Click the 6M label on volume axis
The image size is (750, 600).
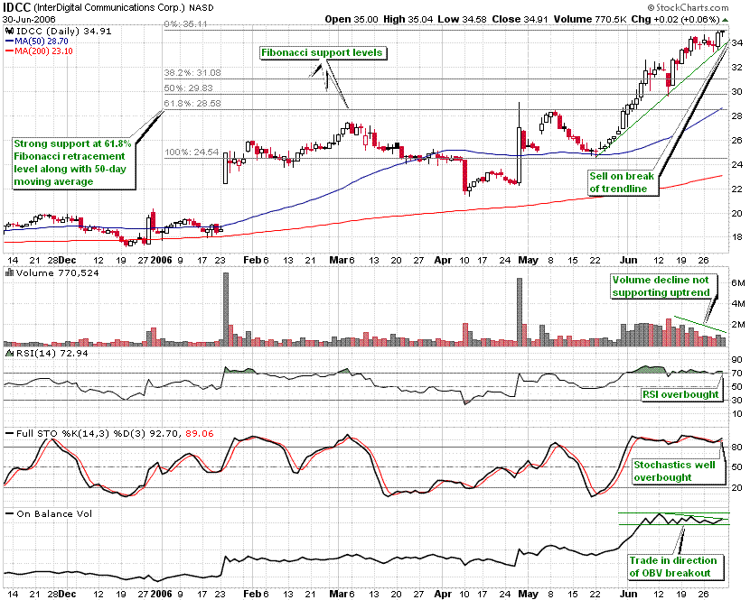(737, 282)
